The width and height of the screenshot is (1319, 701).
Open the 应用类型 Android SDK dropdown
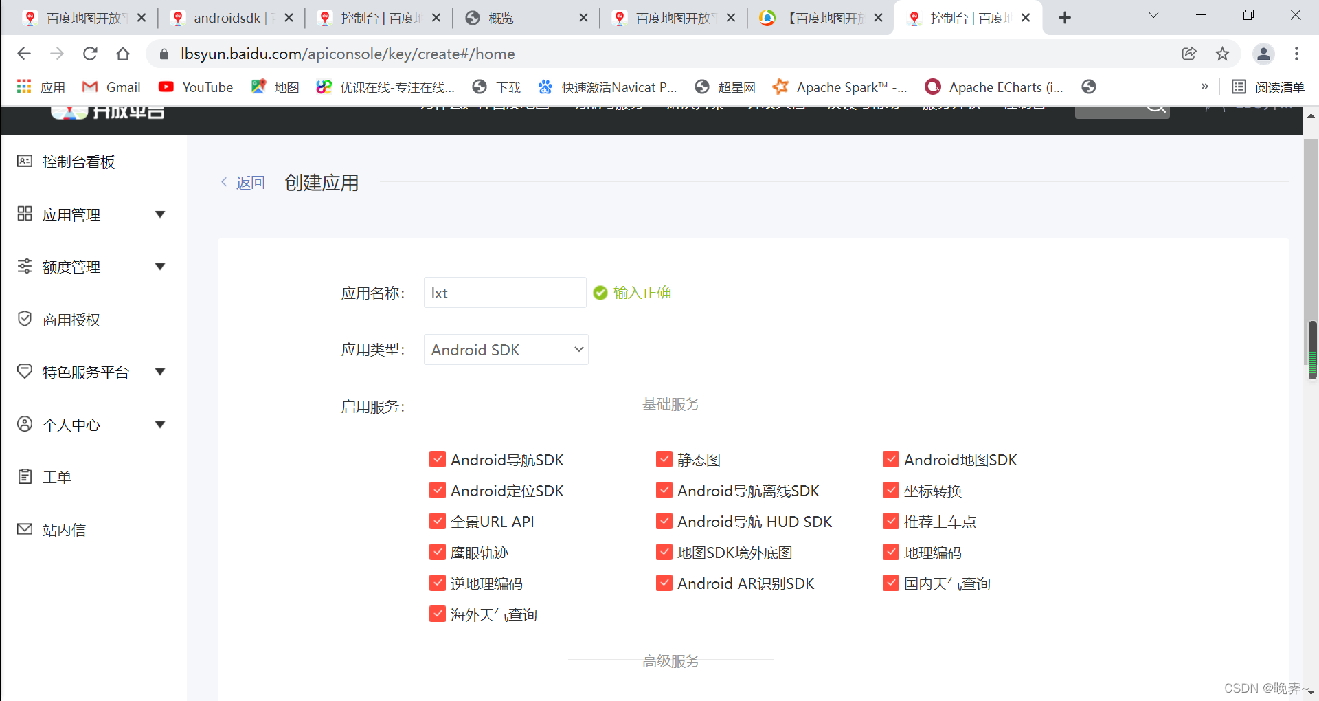[506, 350]
